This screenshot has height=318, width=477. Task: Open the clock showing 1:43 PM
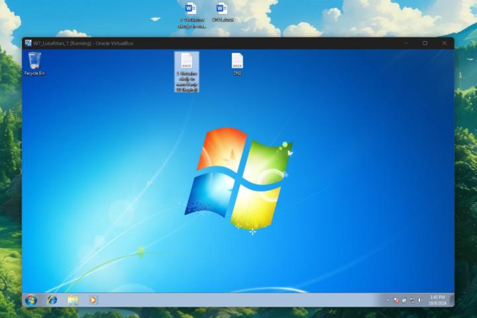[437, 300]
